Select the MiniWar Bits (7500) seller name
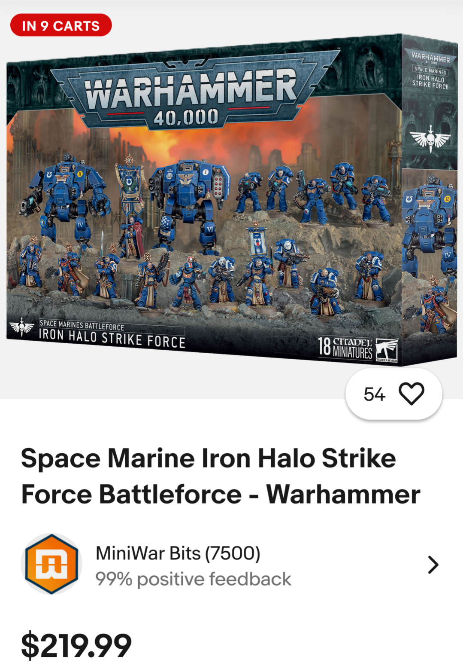Image resolution: width=463 pixels, height=663 pixels. coord(178,553)
